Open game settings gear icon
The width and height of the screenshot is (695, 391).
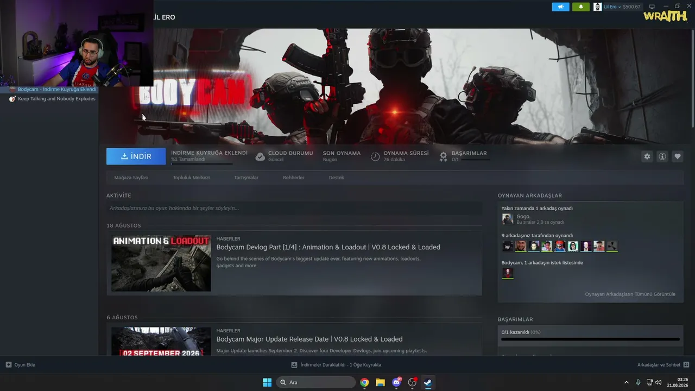click(647, 156)
